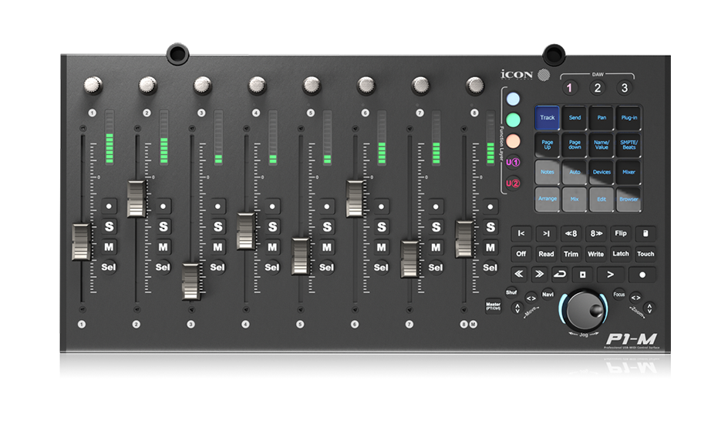Enable Write automation mode button

coord(595,254)
